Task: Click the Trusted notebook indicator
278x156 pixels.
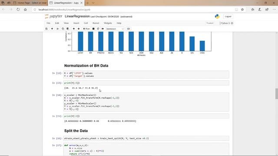Action: [x=210, y=23]
